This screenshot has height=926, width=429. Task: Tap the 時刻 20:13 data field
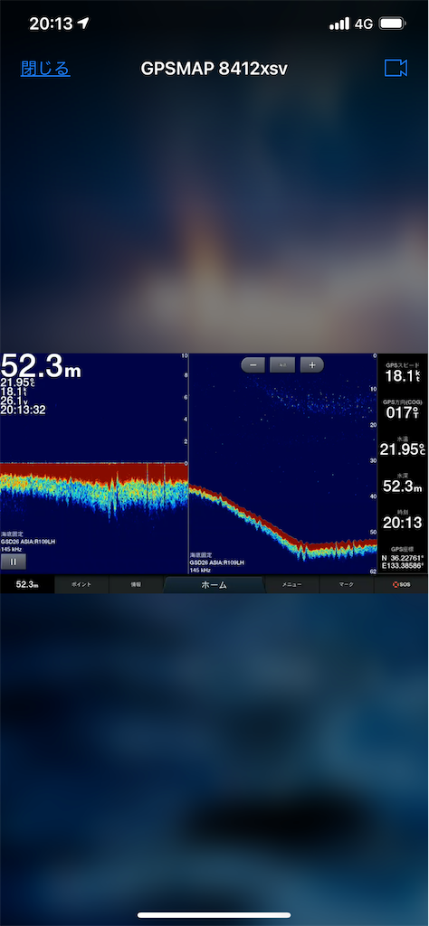(403, 518)
